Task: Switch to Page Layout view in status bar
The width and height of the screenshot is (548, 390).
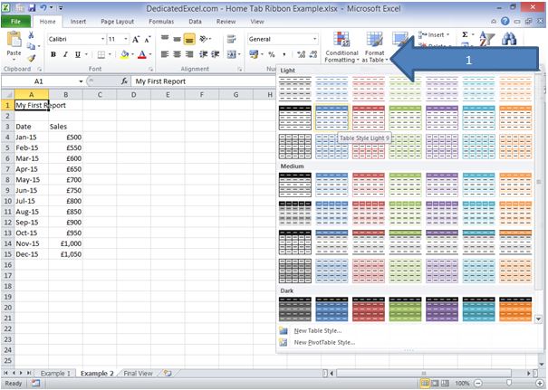Action: [x=435, y=384]
